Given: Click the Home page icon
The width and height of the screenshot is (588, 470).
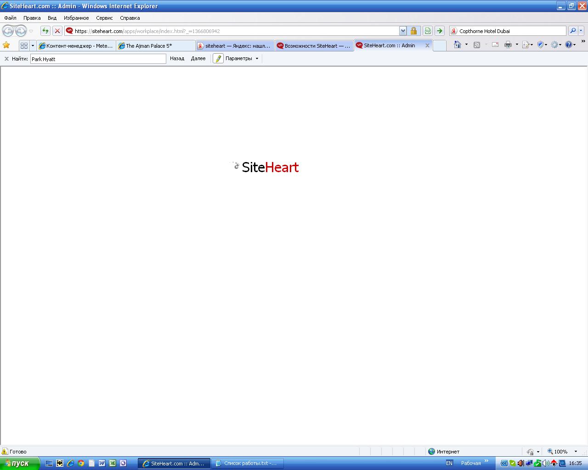Looking at the screenshot, I should tap(458, 45).
